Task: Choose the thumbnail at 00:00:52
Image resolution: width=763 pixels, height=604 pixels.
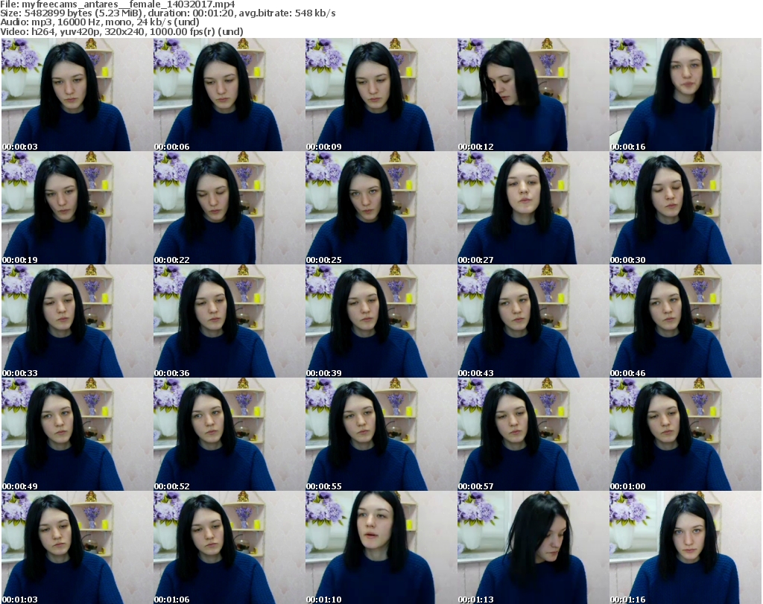Action: (229, 435)
